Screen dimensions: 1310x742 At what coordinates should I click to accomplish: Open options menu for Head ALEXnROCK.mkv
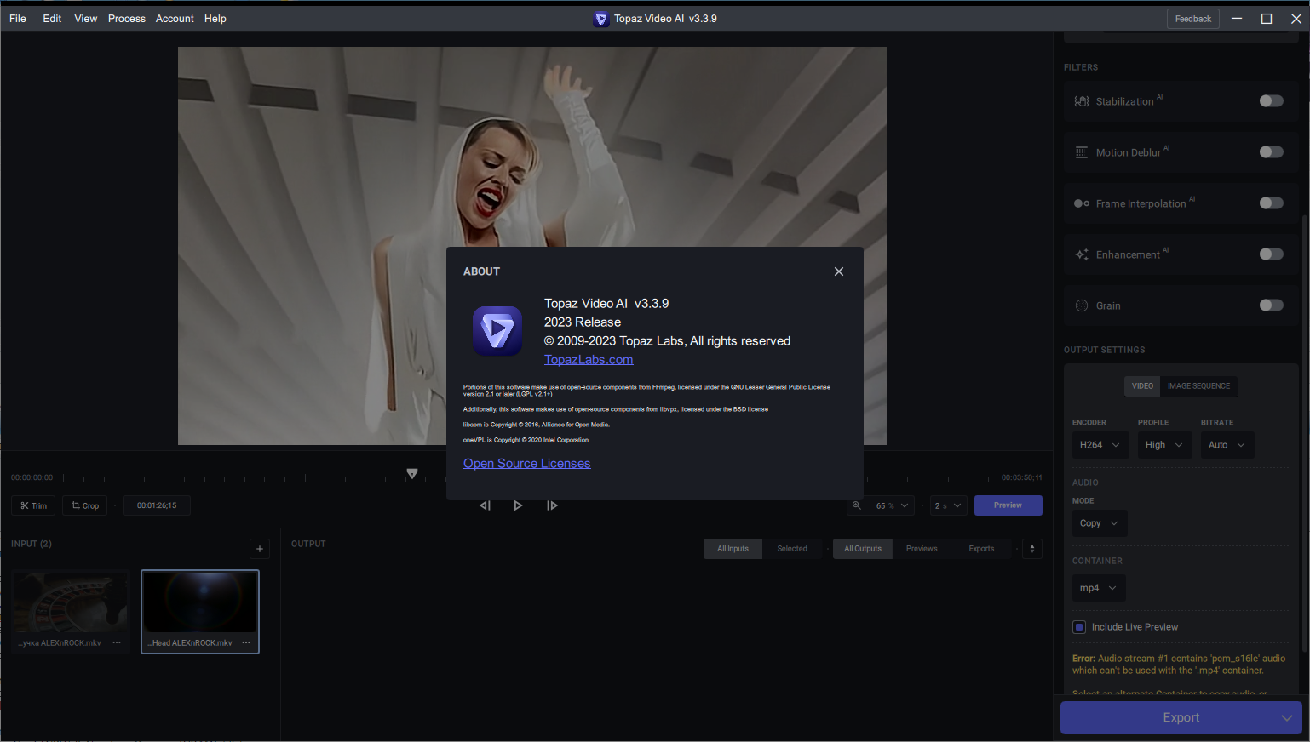(x=246, y=642)
